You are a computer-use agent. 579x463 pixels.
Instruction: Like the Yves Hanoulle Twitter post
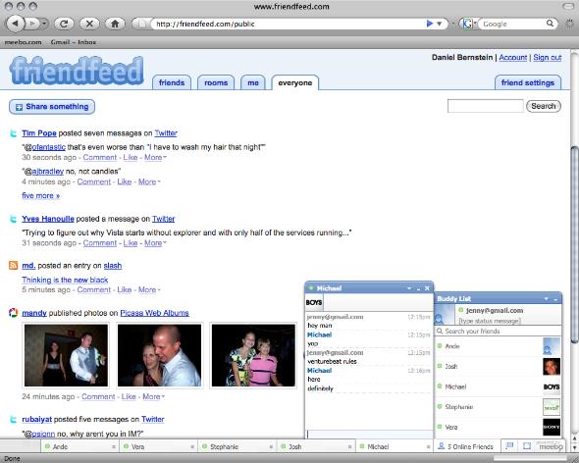131,243
